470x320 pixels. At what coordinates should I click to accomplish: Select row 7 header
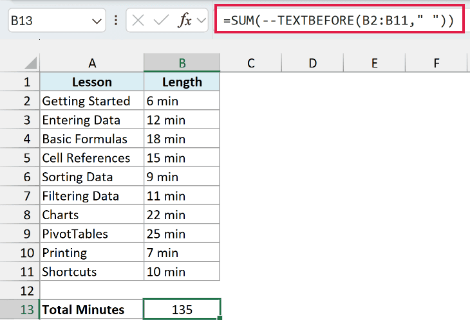pyautogui.click(x=20, y=195)
